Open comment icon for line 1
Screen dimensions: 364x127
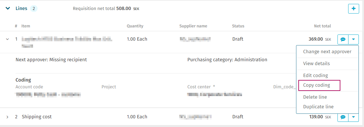tap(343, 39)
